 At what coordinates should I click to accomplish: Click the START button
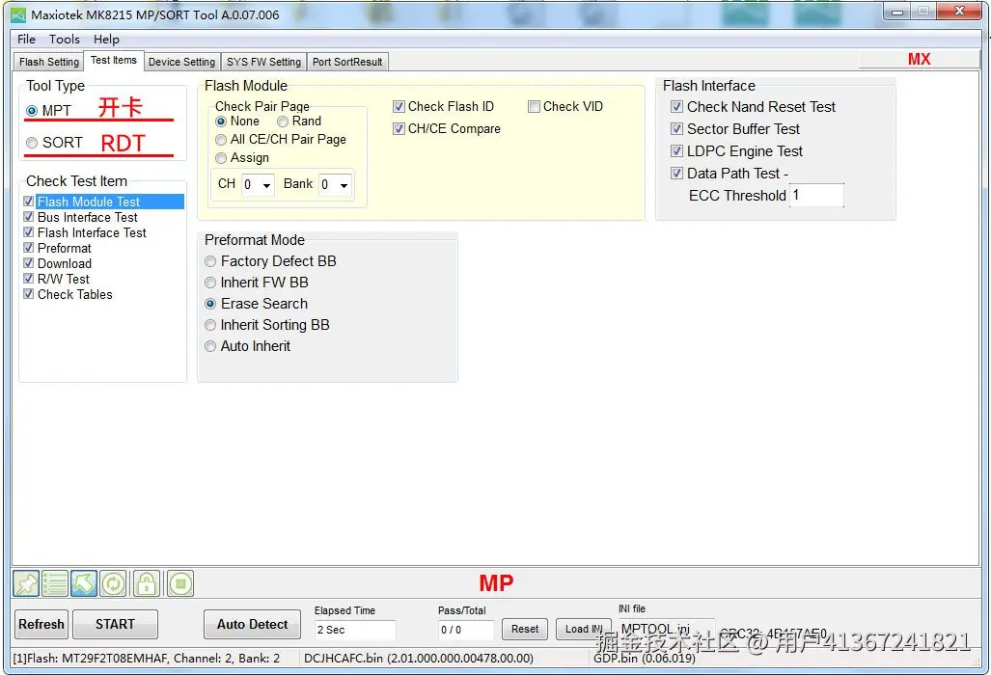pyautogui.click(x=115, y=625)
